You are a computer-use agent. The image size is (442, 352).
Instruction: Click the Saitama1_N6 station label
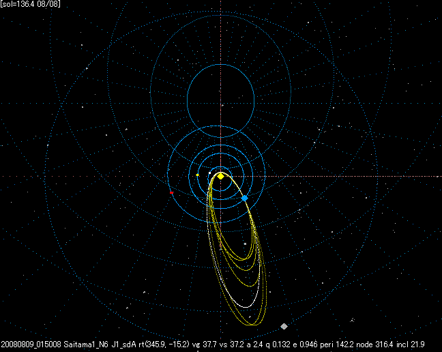click(x=86, y=344)
